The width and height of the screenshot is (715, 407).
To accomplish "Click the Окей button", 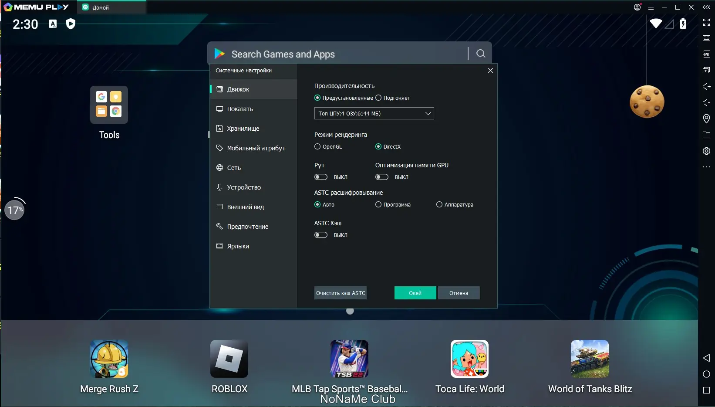I will (x=415, y=293).
